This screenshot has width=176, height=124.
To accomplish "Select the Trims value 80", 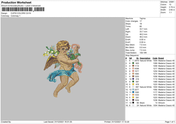I will point(141,26).
